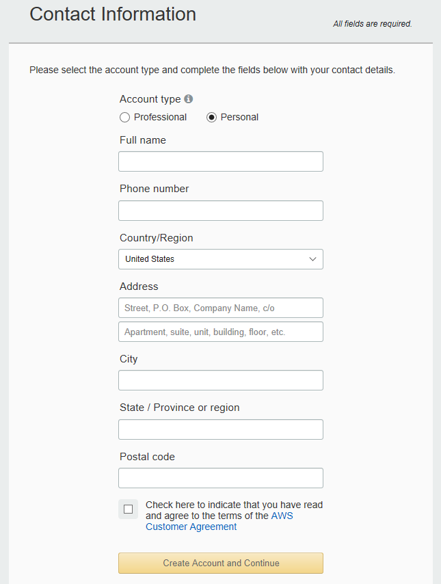
Task: Click the Contact Information heading
Action: (x=112, y=14)
